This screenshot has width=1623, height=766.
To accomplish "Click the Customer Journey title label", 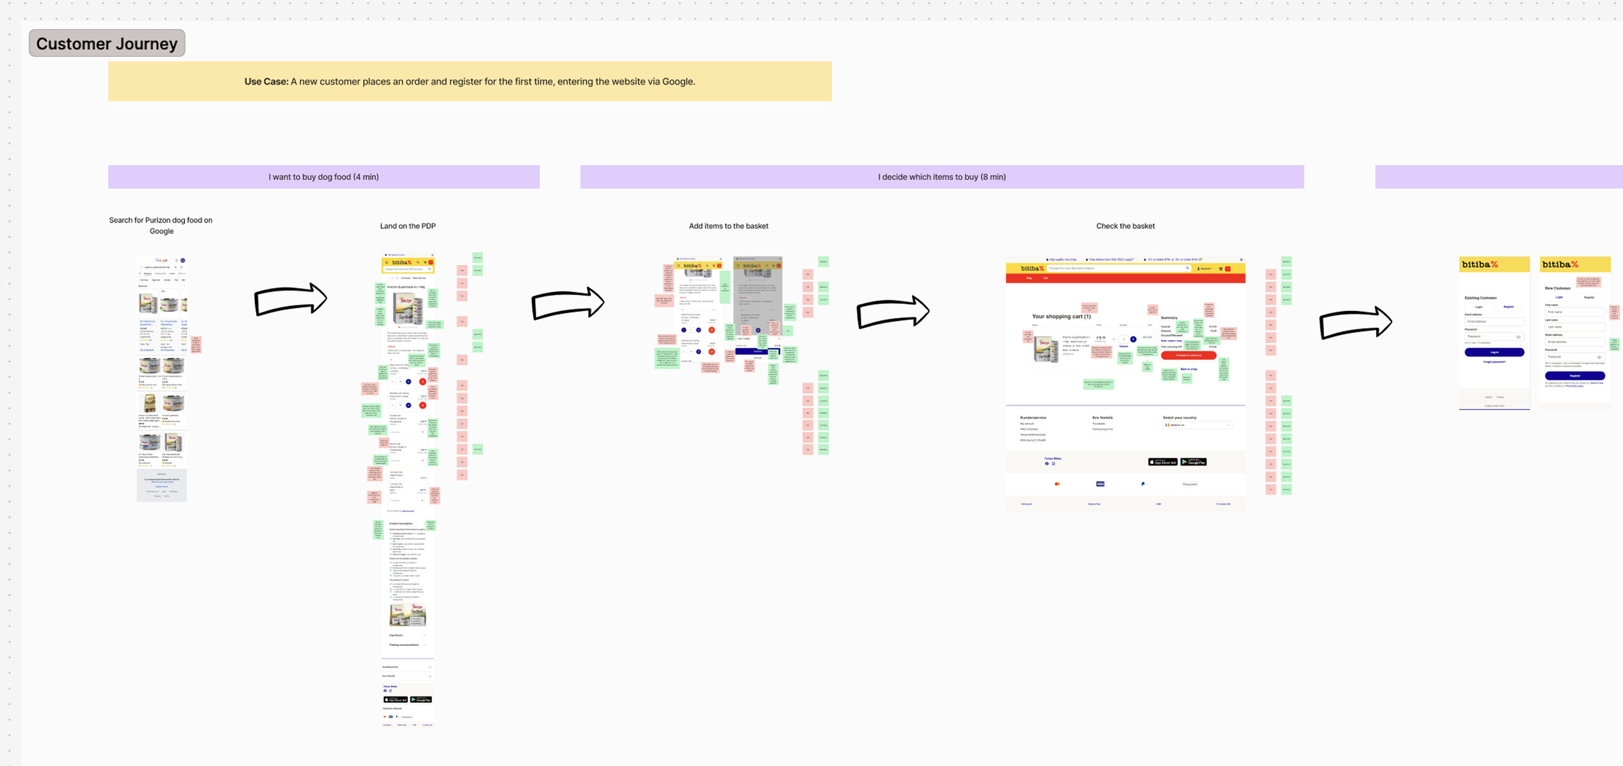I will click(x=107, y=43).
